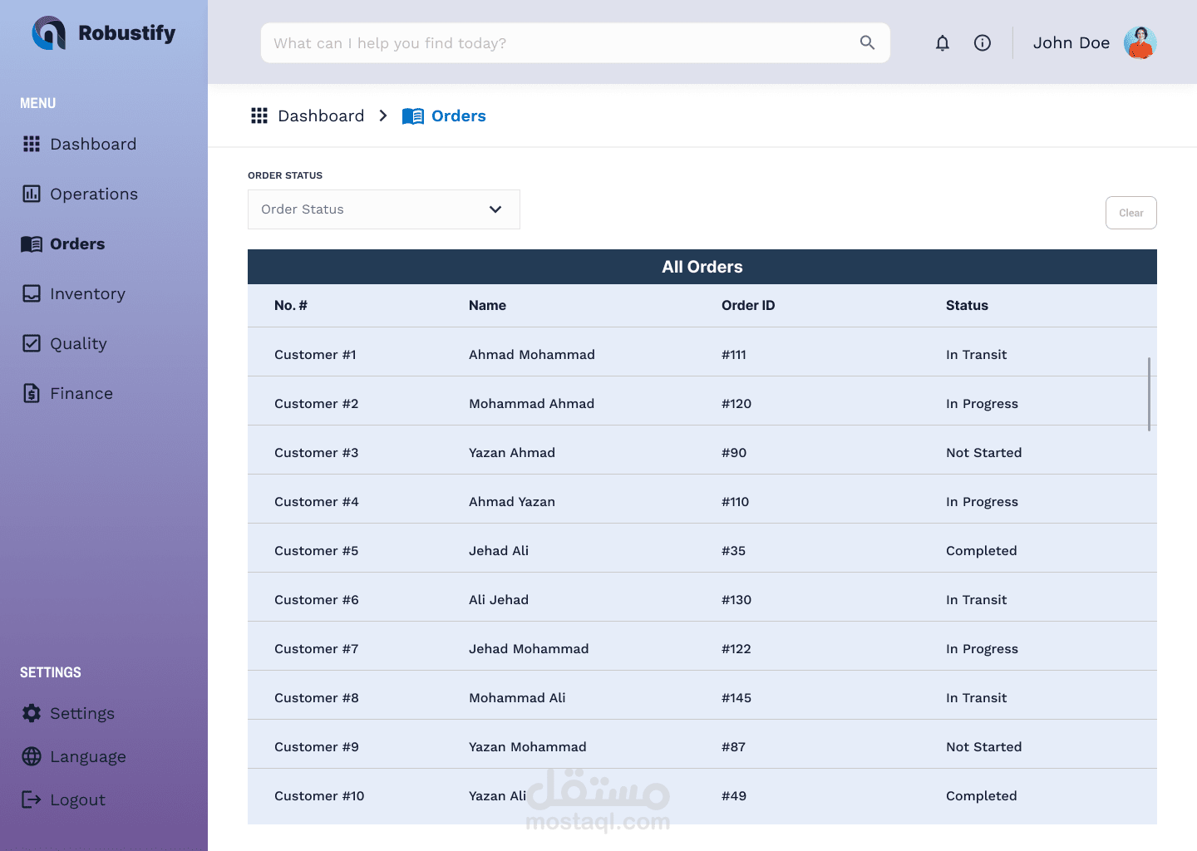1197x851 pixels.
Task: Focus the 'What can I help' search field
Action: [575, 43]
